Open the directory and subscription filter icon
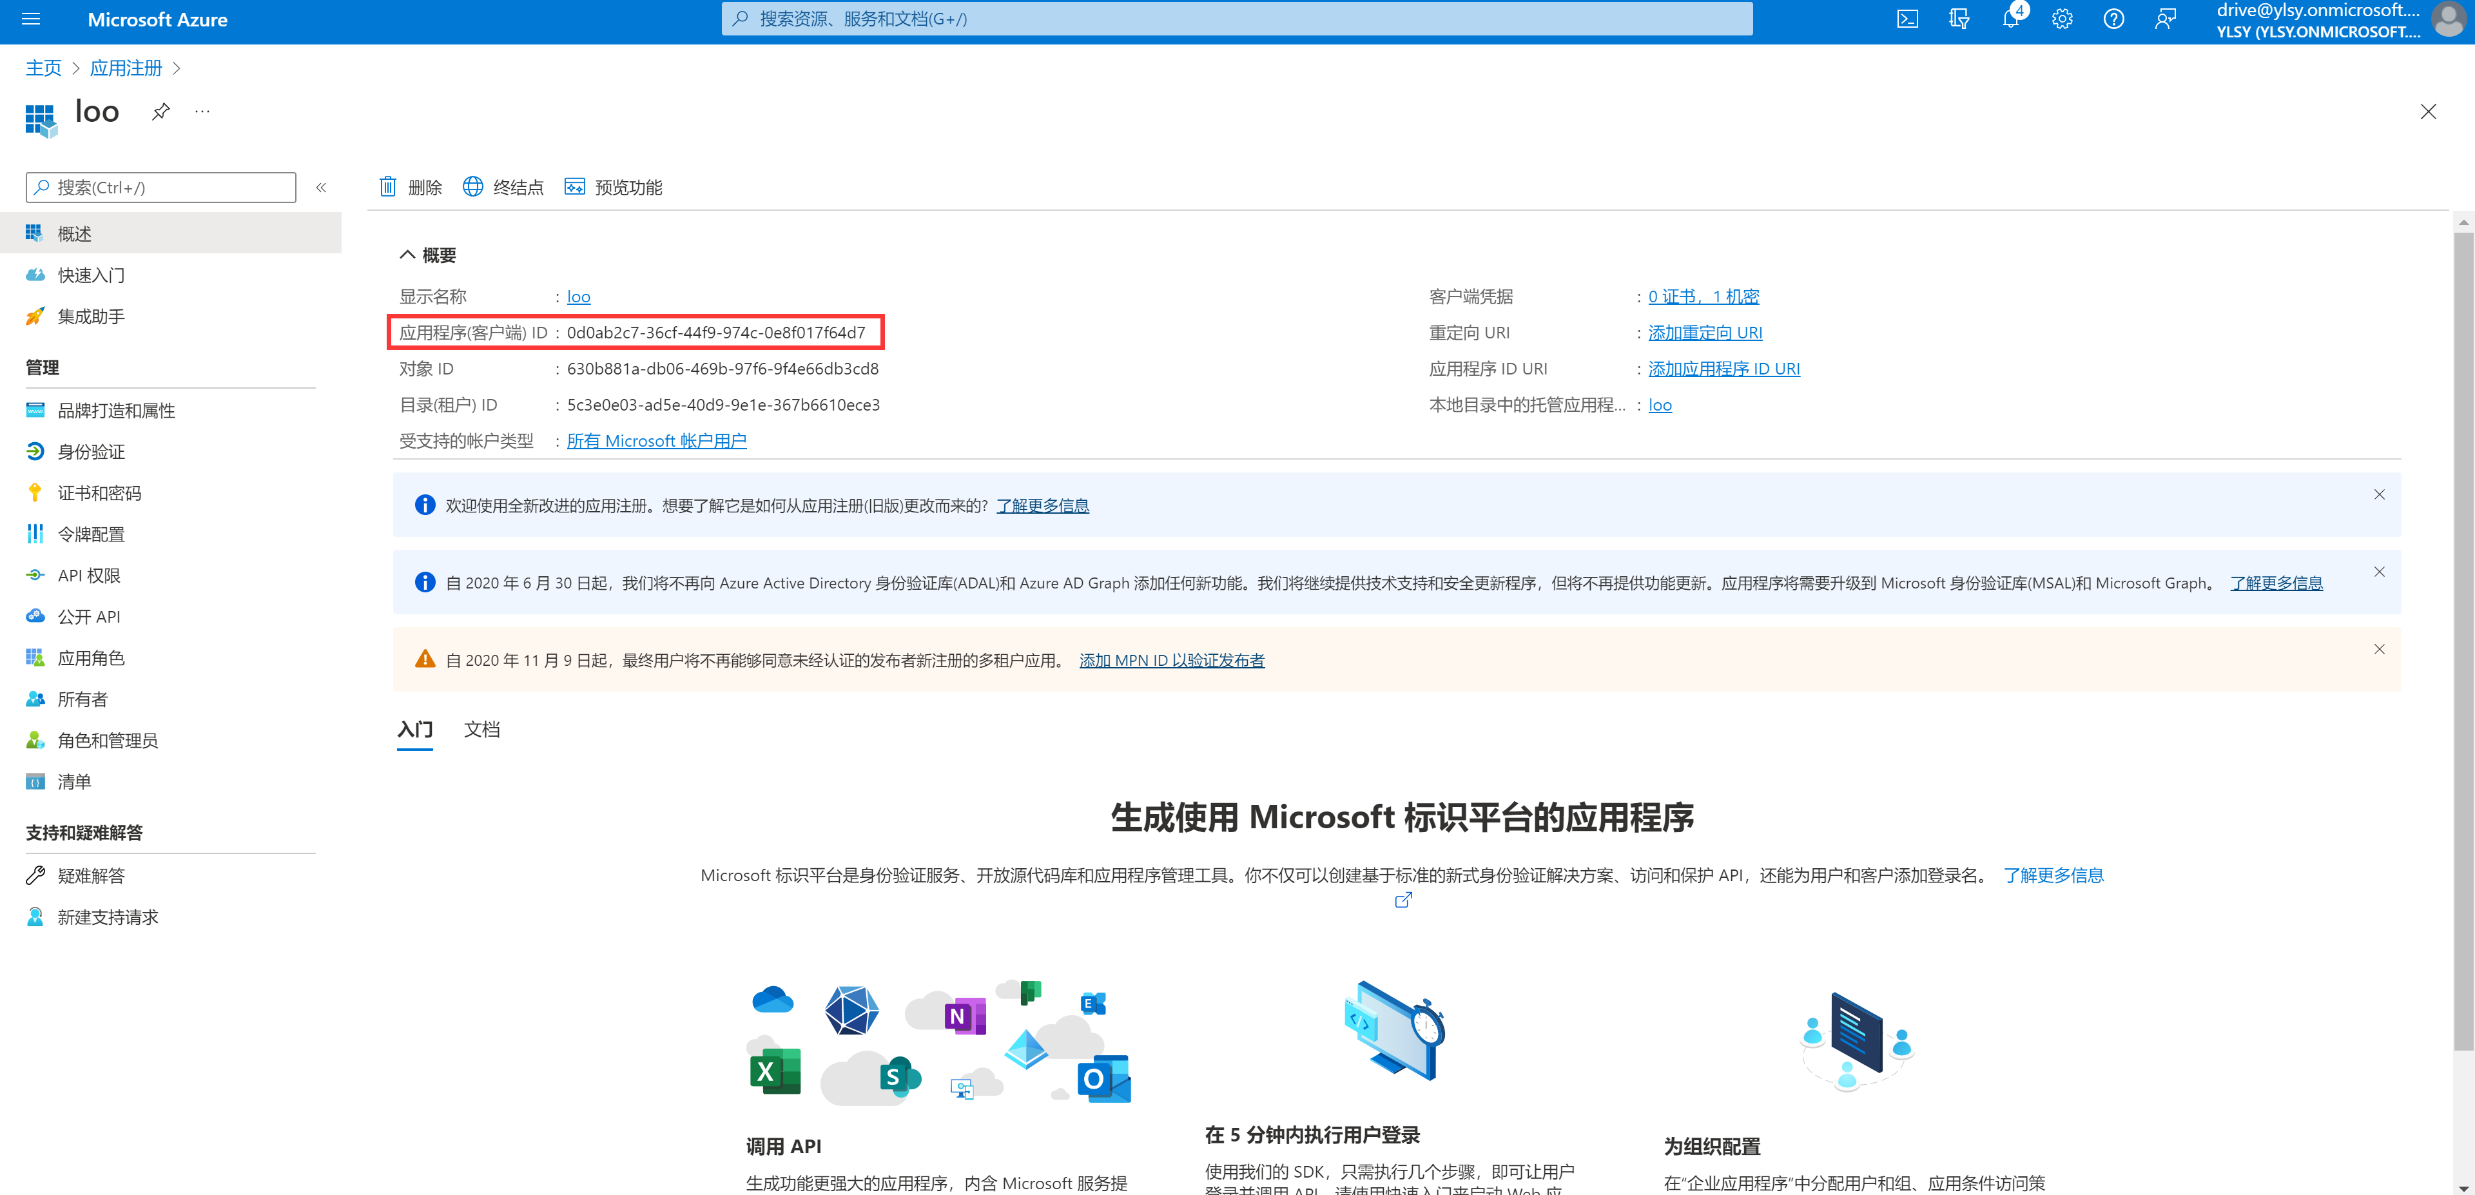Viewport: 2475px width, 1195px height. coord(1959,19)
